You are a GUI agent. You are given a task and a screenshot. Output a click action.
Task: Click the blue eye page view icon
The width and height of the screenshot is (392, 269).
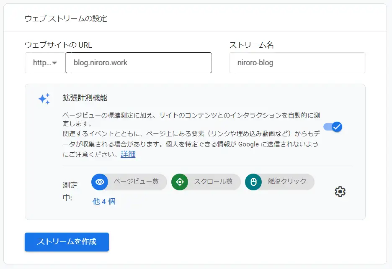[x=100, y=182]
